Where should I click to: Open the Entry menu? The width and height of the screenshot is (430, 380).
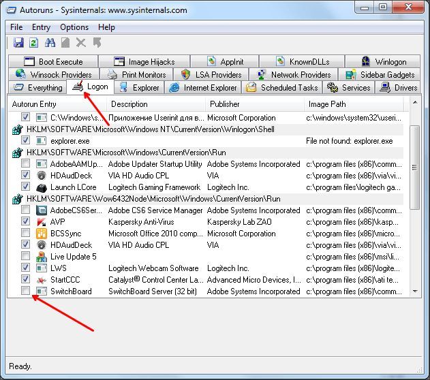pyautogui.click(x=41, y=27)
